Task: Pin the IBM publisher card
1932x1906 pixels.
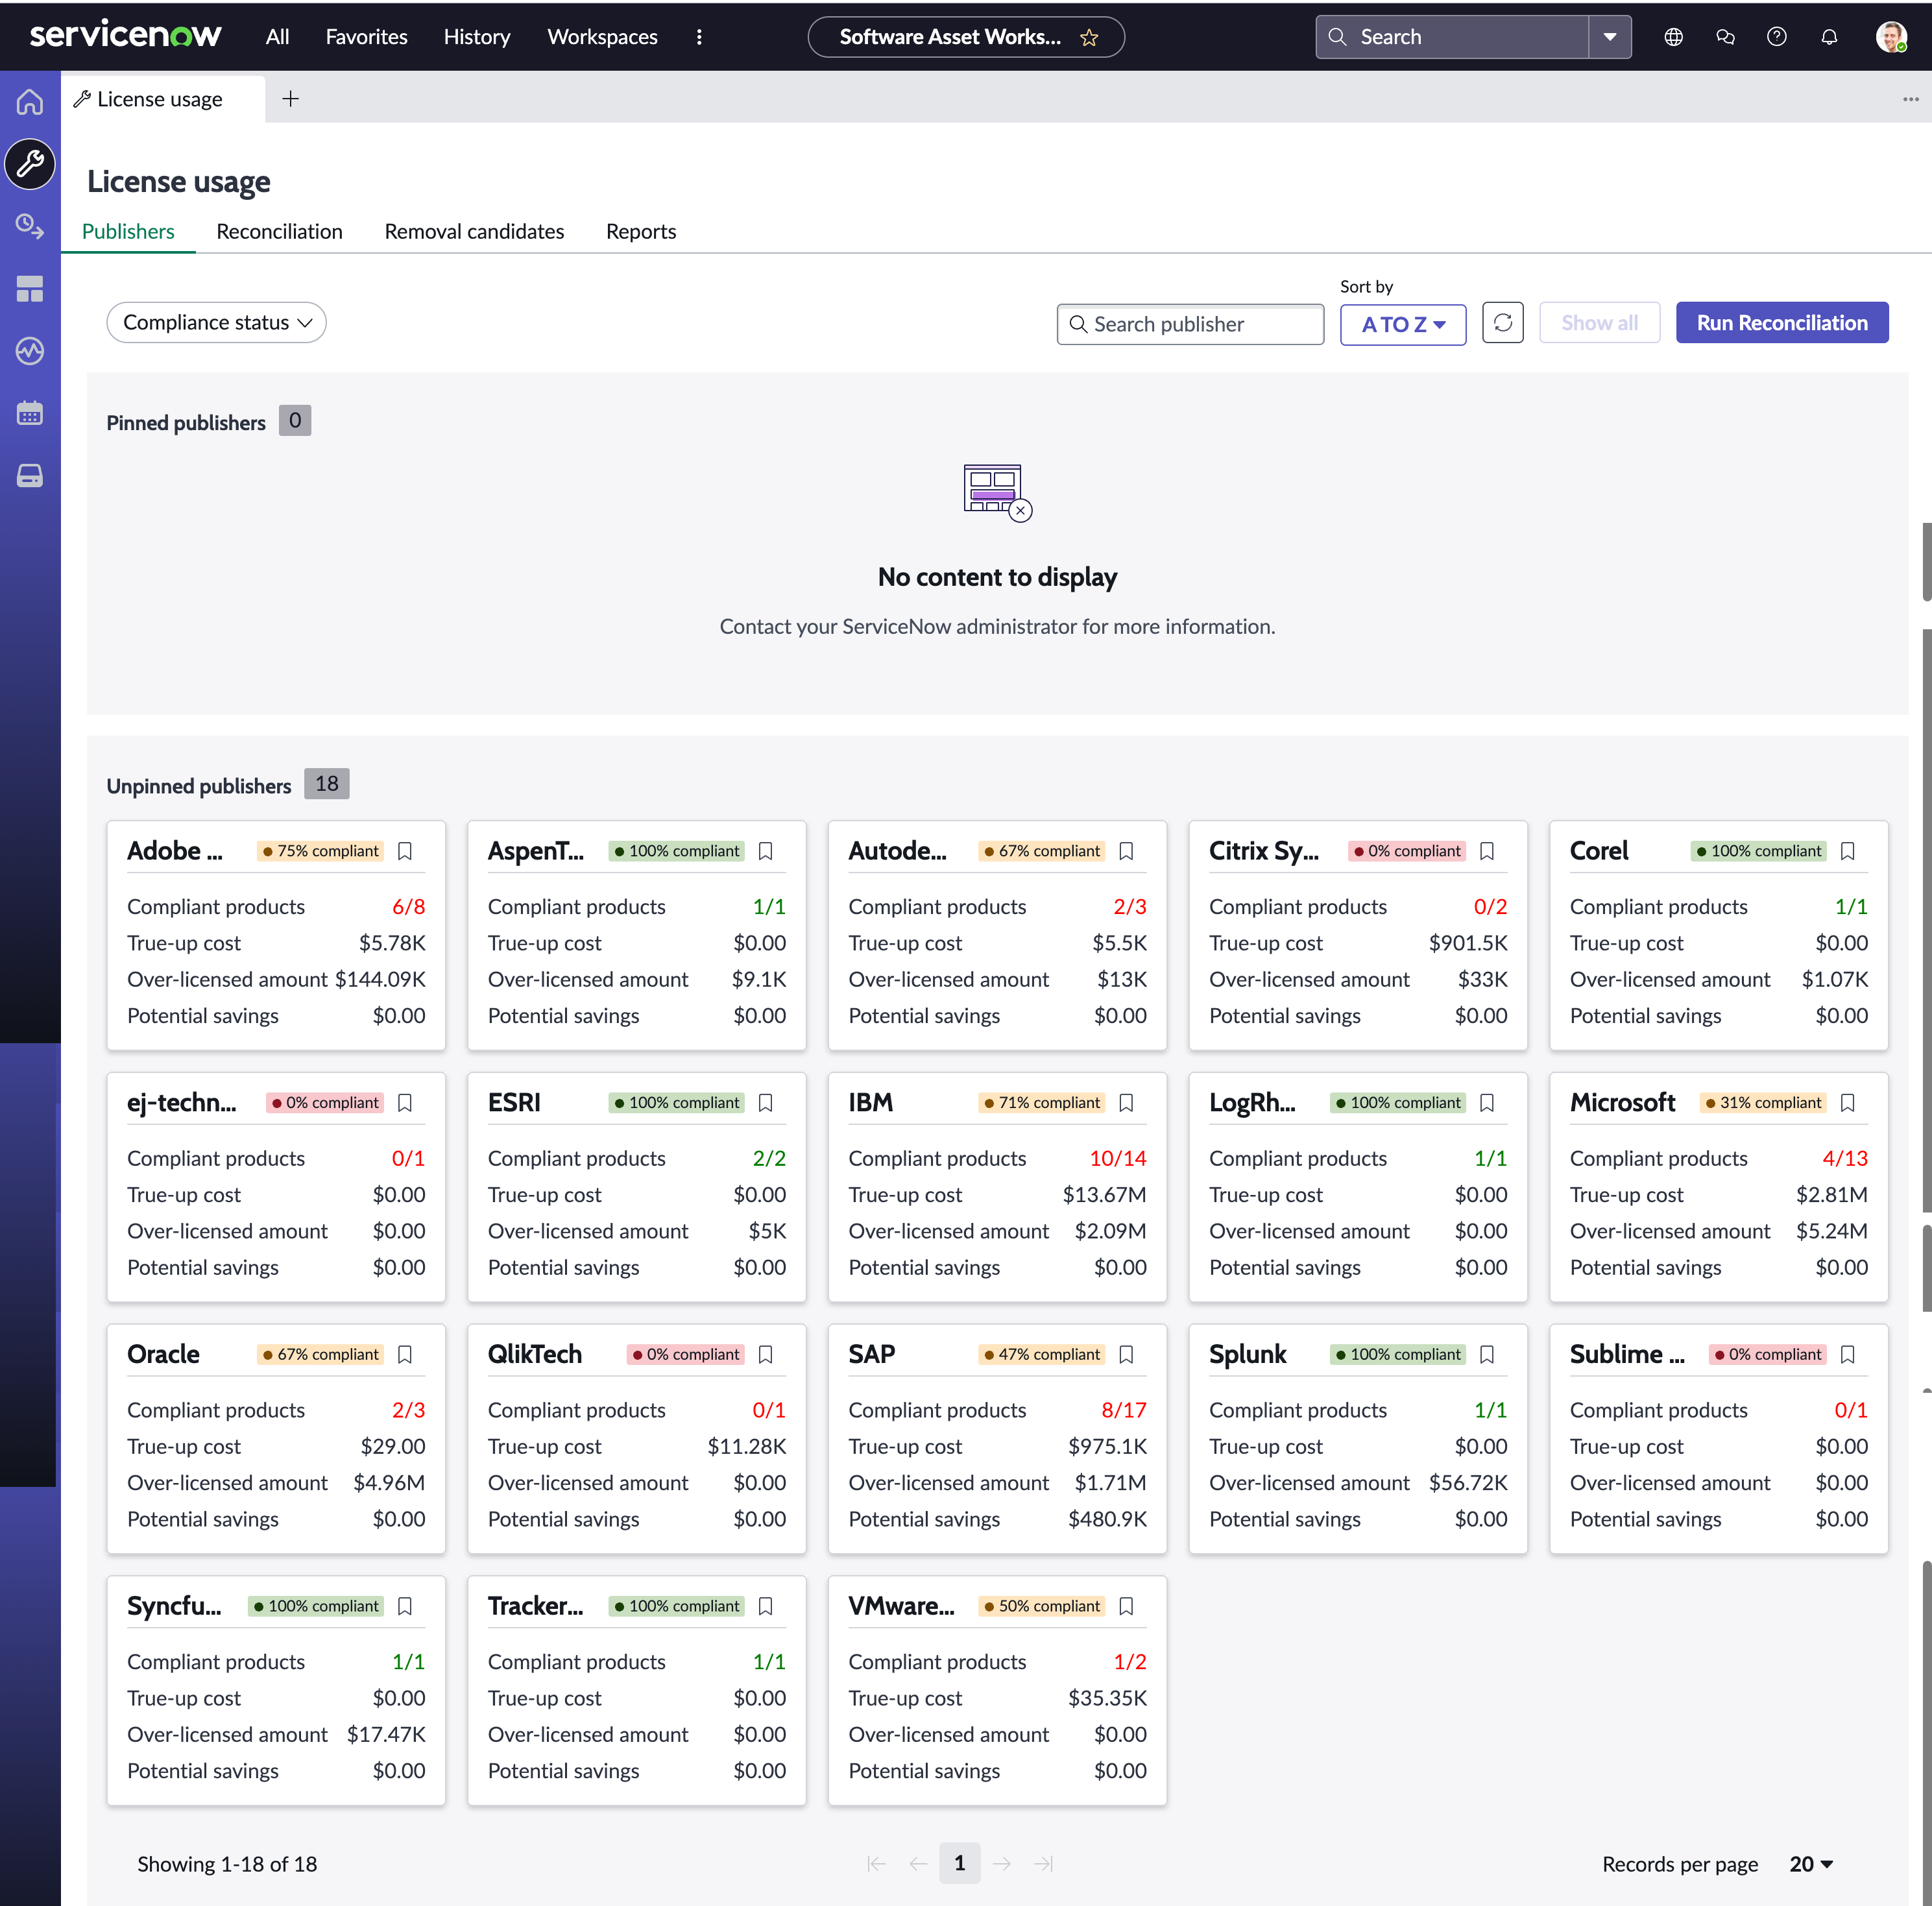Action: pyautogui.click(x=1126, y=1103)
